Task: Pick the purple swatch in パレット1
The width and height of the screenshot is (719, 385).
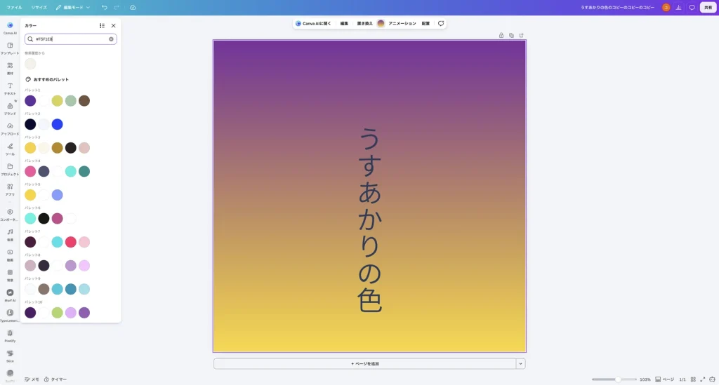Action: tap(30, 101)
